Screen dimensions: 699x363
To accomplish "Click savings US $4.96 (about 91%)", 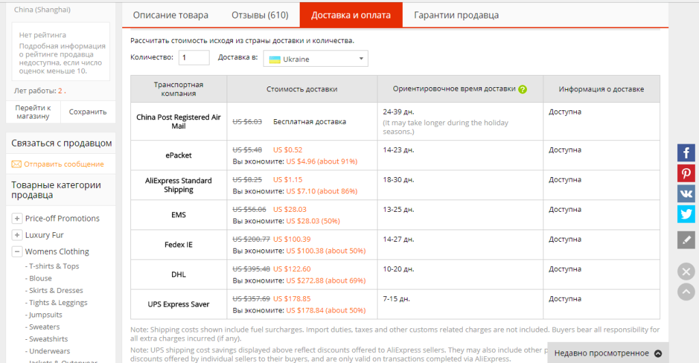I will click(x=322, y=161).
